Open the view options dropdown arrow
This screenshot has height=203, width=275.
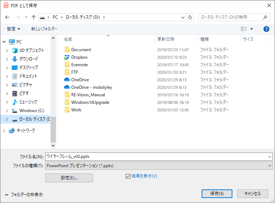pos(251,29)
